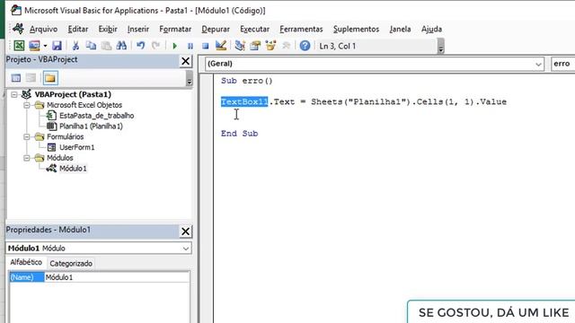Click the Paste icon in toolbar
The width and height of the screenshot is (575, 323).
pos(106,46)
